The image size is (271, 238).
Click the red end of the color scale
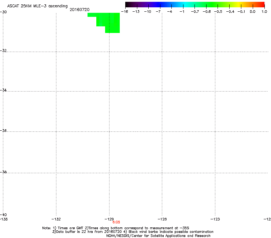[x=262, y=4]
